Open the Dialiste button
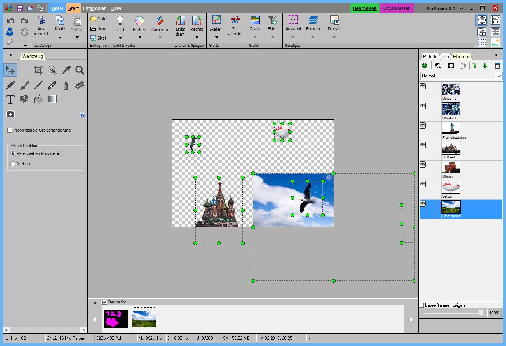The height and width of the screenshot is (346, 506). click(334, 23)
